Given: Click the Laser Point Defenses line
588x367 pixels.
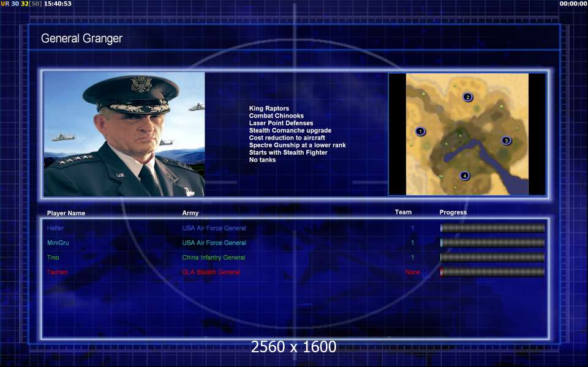Looking at the screenshot, I should coord(281,123).
